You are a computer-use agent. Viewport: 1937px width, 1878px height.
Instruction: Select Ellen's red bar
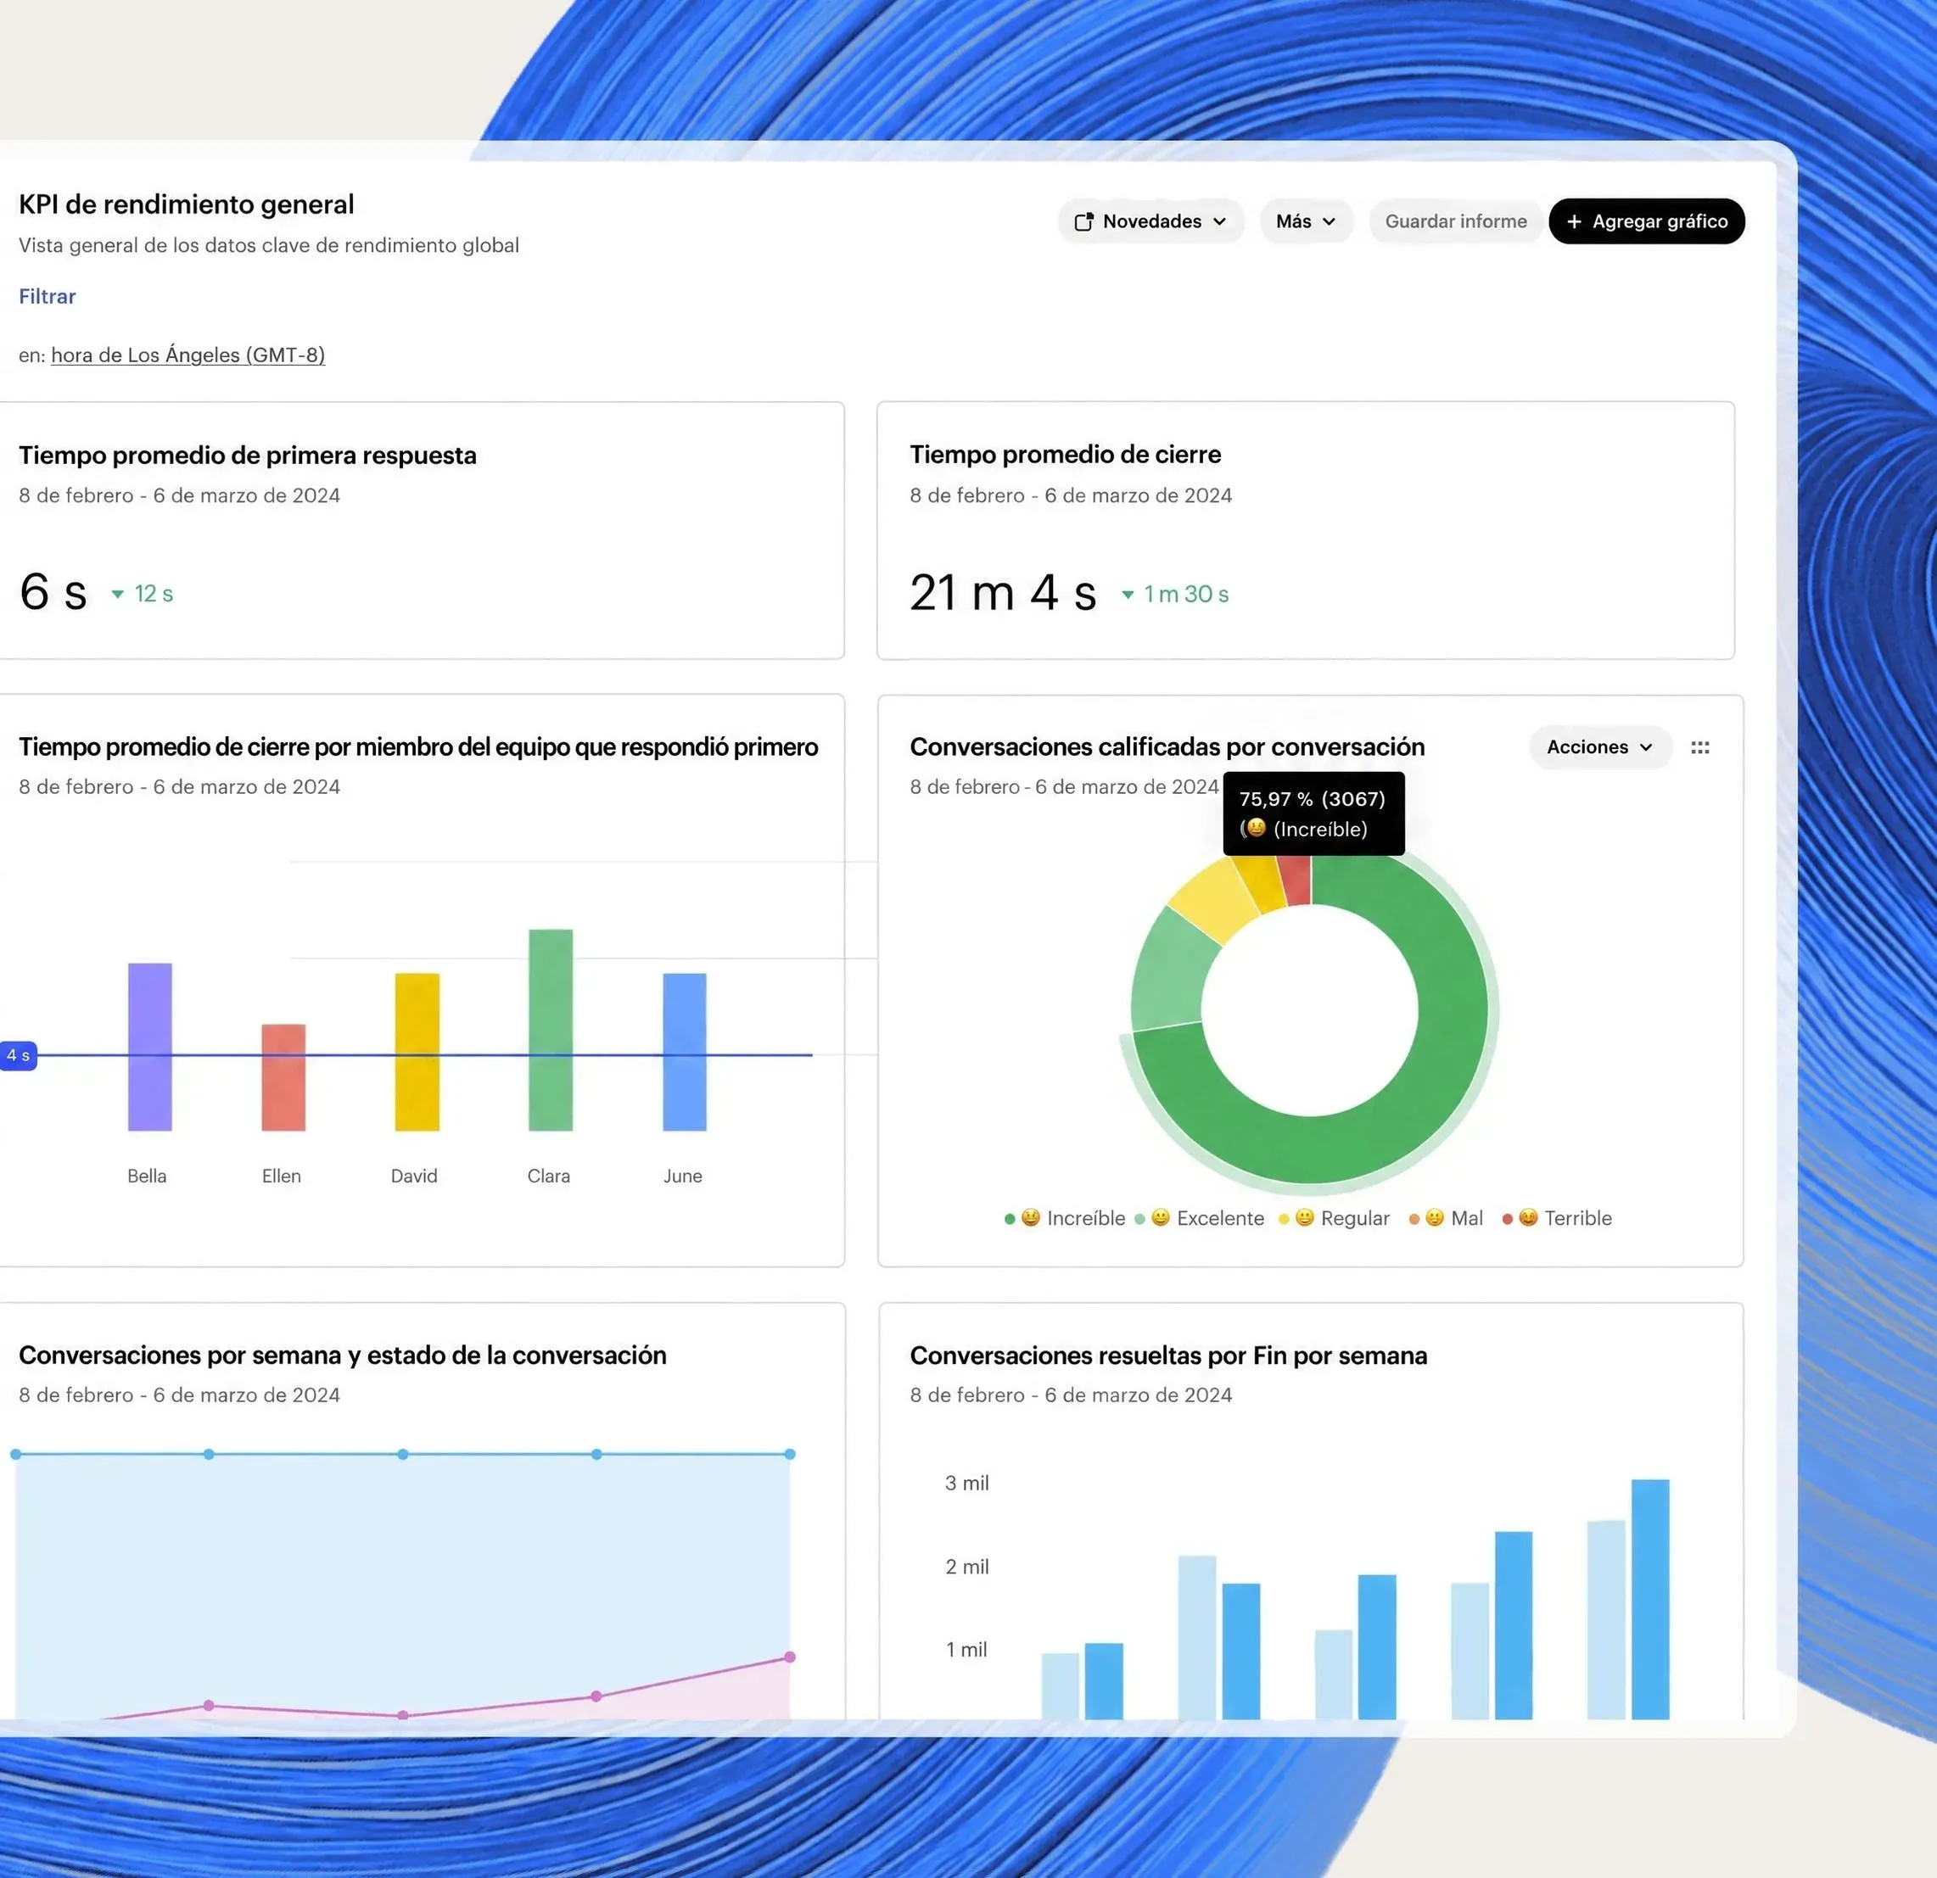[x=283, y=1076]
